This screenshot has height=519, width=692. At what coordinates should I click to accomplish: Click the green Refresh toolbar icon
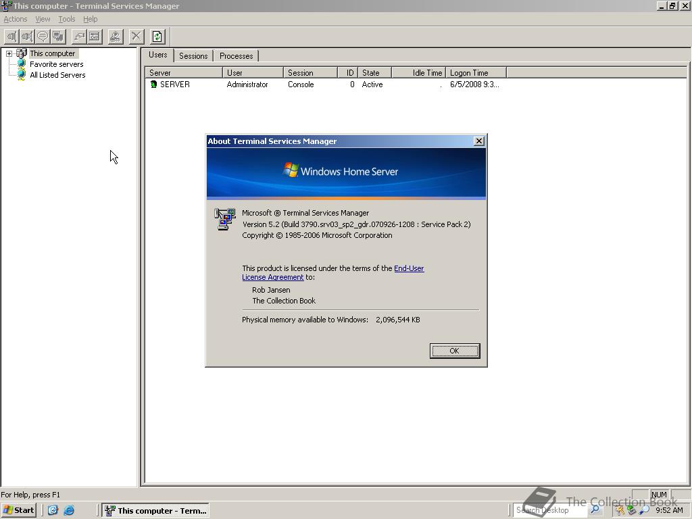[x=157, y=36]
